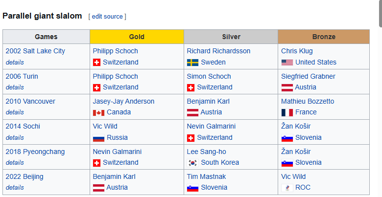
Task: Open 2002 Salt Lake City games link
Action: coord(35,51)
